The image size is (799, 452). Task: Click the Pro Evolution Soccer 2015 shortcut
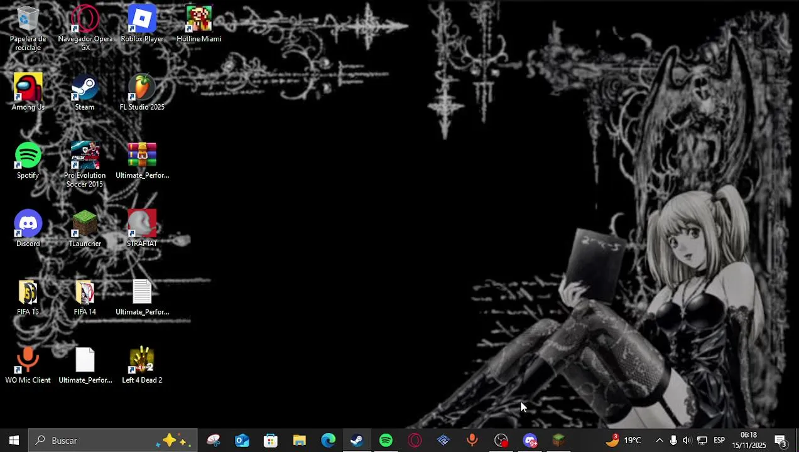click(85, 165)
